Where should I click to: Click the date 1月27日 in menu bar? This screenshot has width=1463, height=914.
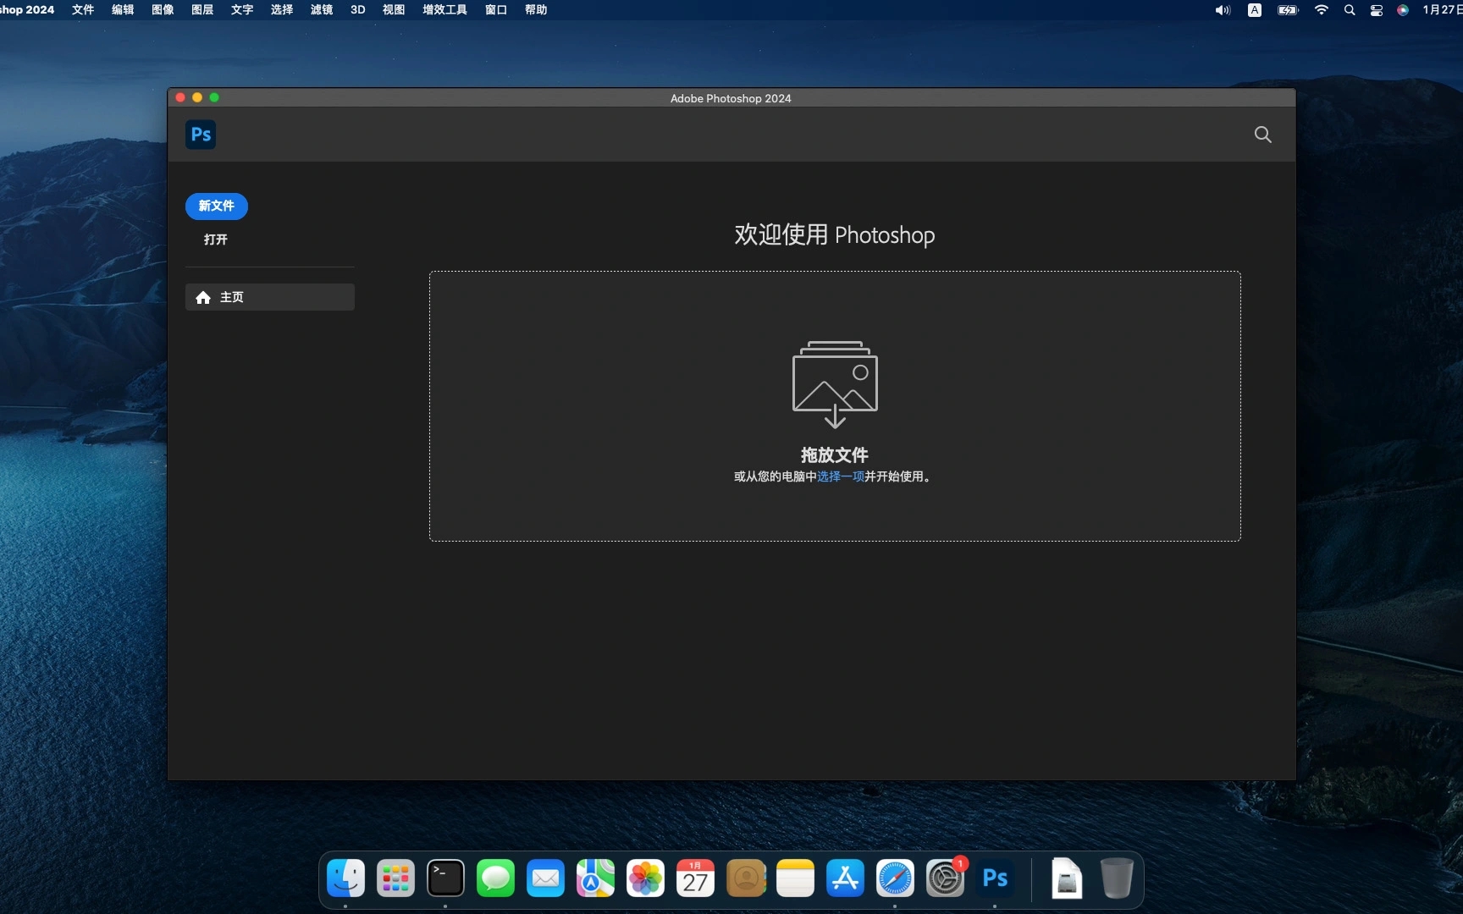[1442, 10]
